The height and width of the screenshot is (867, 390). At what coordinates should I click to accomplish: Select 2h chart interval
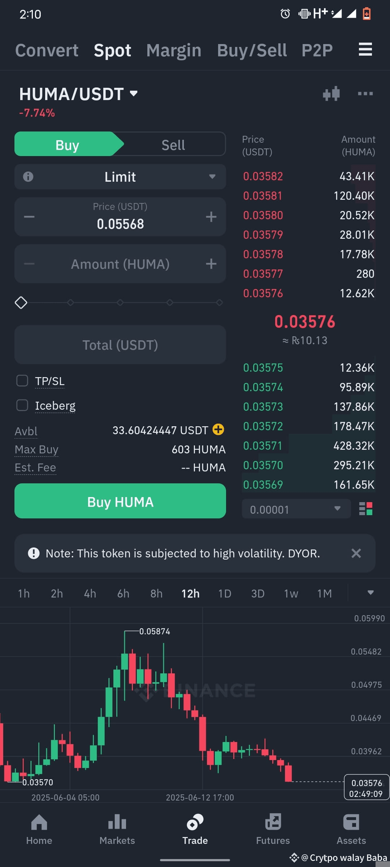click(57, 593)
